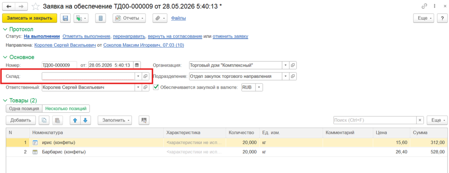Open the top Еще menu
Image resolution: width=449 pixels, height=173 pixels.
pyautogui.click(x=424, y=18)
